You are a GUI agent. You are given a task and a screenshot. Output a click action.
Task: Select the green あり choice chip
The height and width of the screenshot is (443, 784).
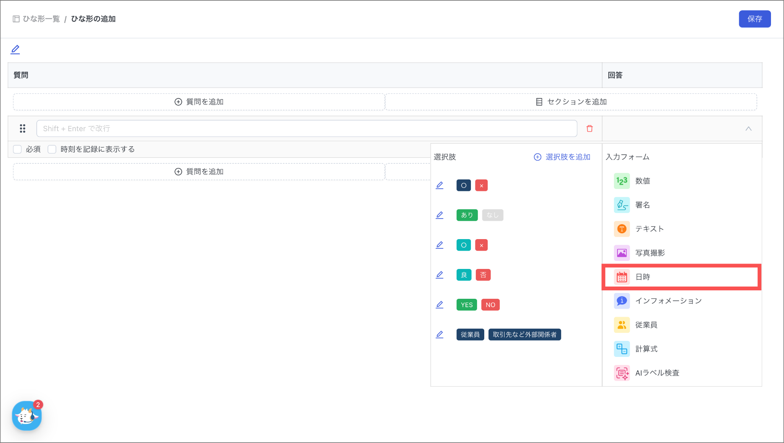(467, 215)
